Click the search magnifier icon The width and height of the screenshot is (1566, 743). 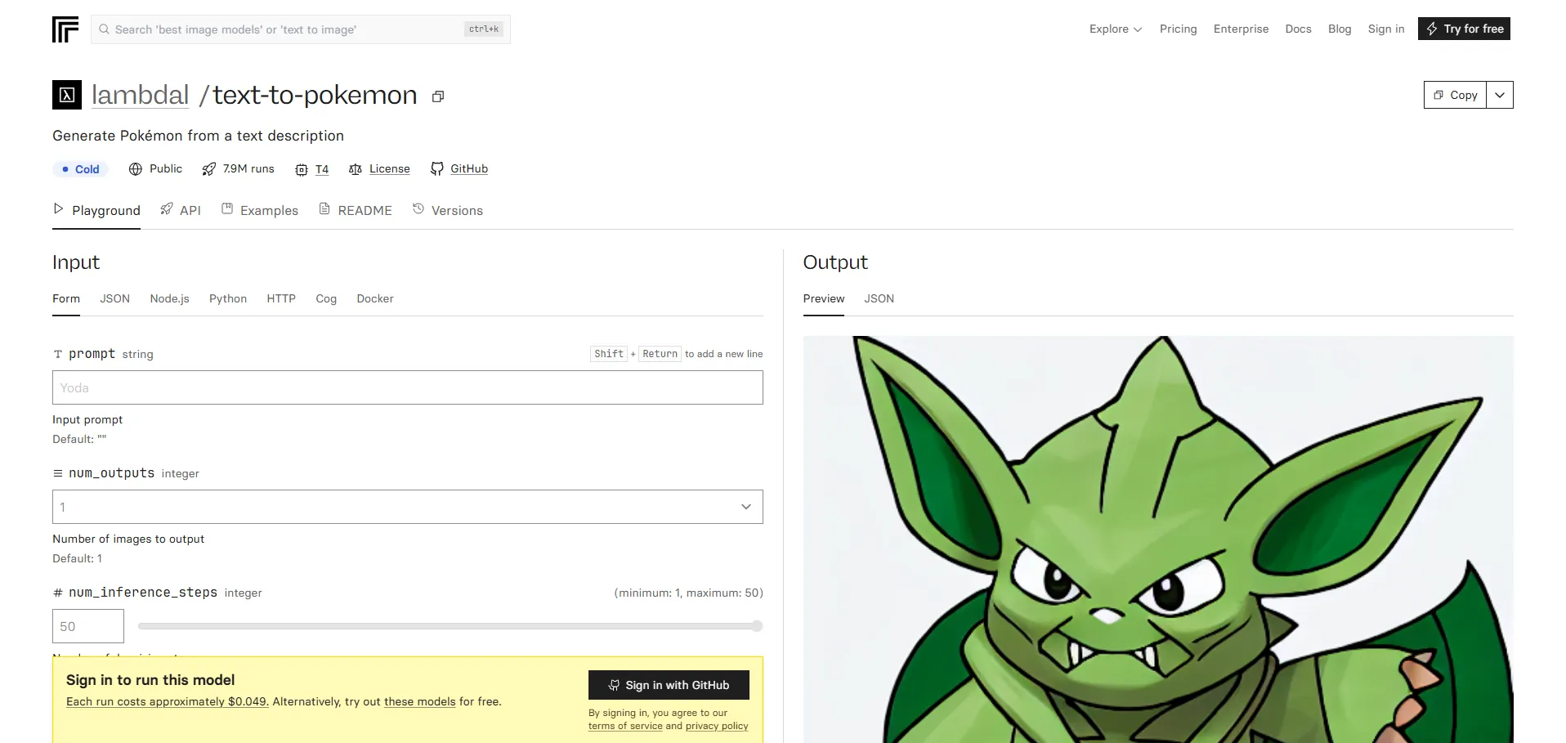tap(104, 29)
